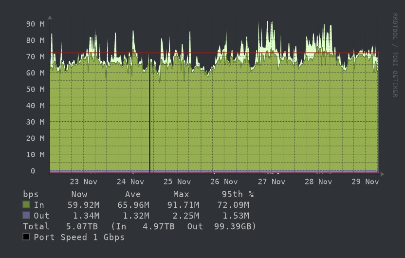Click the 26 Nov axis label
Screen dimensions: 405x258
[224, 182]
